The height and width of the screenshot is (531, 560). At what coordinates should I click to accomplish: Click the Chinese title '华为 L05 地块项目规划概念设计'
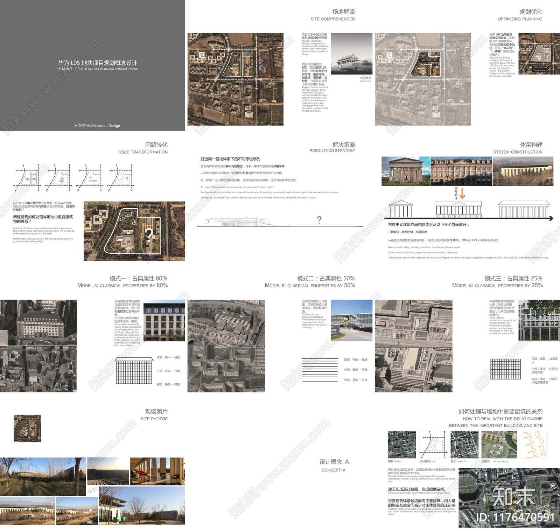coord(98,63)
